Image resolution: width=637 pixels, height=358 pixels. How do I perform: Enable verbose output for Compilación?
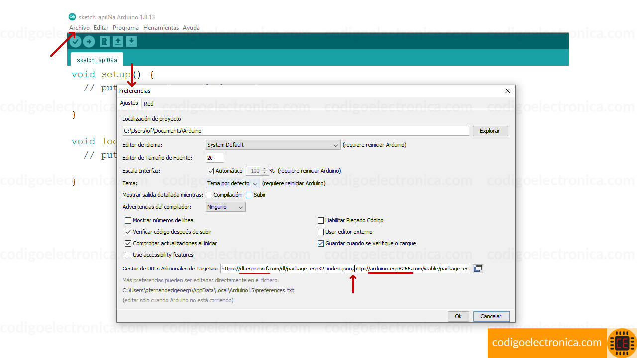209,195
